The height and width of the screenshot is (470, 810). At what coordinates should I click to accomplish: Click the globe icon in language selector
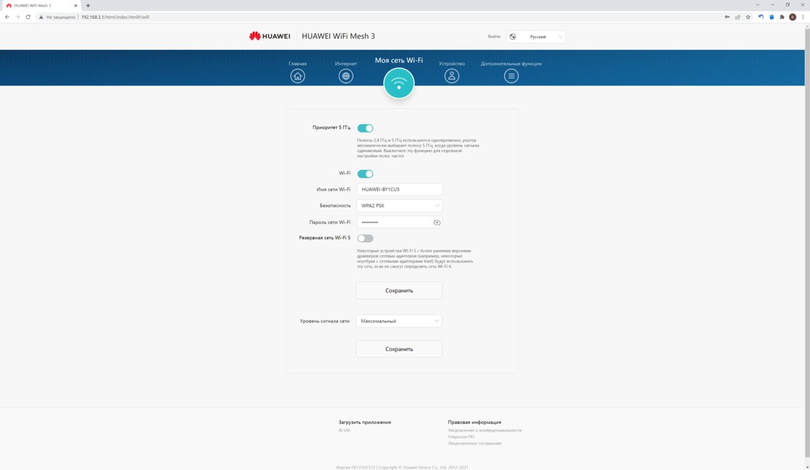(x=513, y=37)
